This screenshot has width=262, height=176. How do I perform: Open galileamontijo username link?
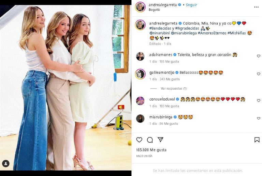click(162, 72)
